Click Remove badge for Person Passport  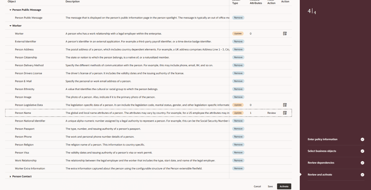[238, 129]
